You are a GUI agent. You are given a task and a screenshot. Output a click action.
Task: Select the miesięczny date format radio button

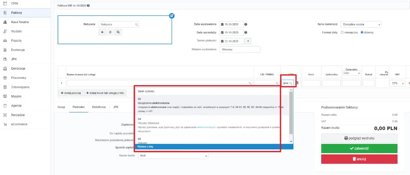(342, 32)
